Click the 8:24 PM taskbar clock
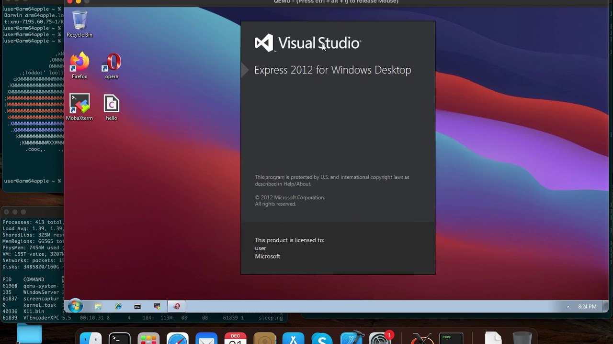This screenshot has height=344, width=613. click(587, 307)
